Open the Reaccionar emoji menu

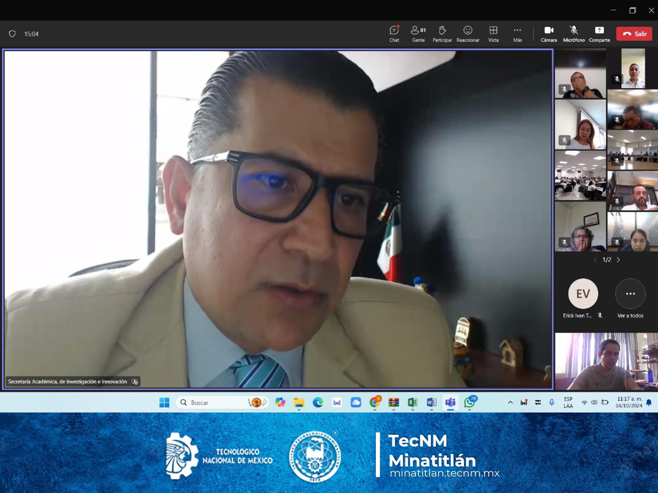[x=468, y=34]
